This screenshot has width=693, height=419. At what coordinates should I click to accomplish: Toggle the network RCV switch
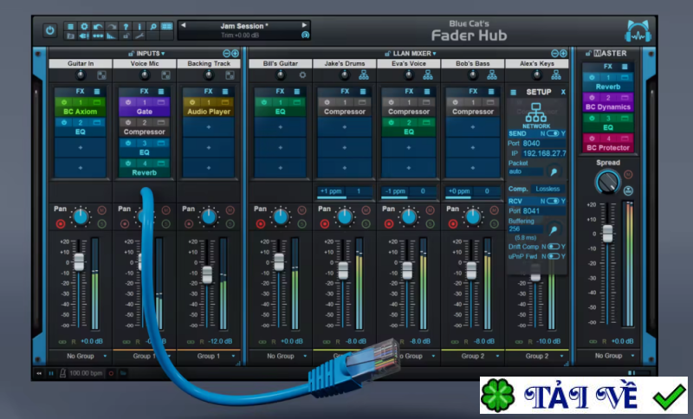tap(553, 201)
